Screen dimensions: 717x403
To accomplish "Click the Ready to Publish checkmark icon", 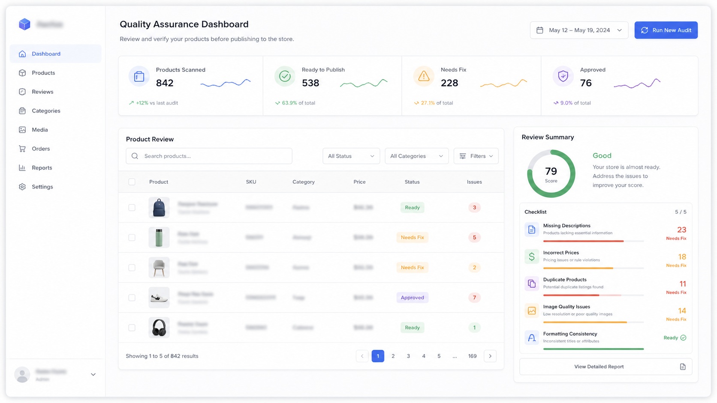I will tap(285, 77).
